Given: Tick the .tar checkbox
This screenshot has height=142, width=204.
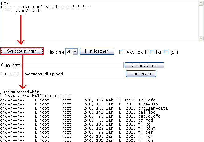Looking at the screenshot, I should [152, 52].
